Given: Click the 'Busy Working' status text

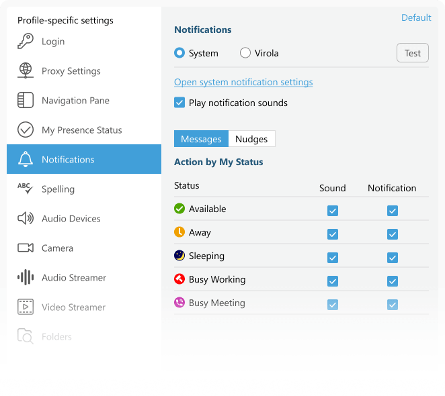Looking at the screenshot, I should (217, 279).
